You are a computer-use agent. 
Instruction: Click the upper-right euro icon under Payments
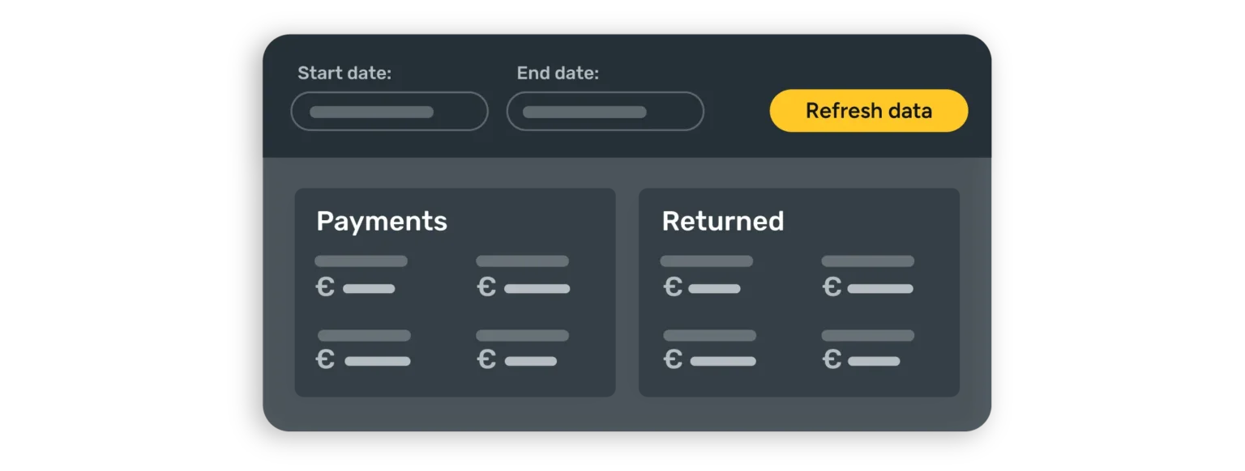(x=486, y=287)
